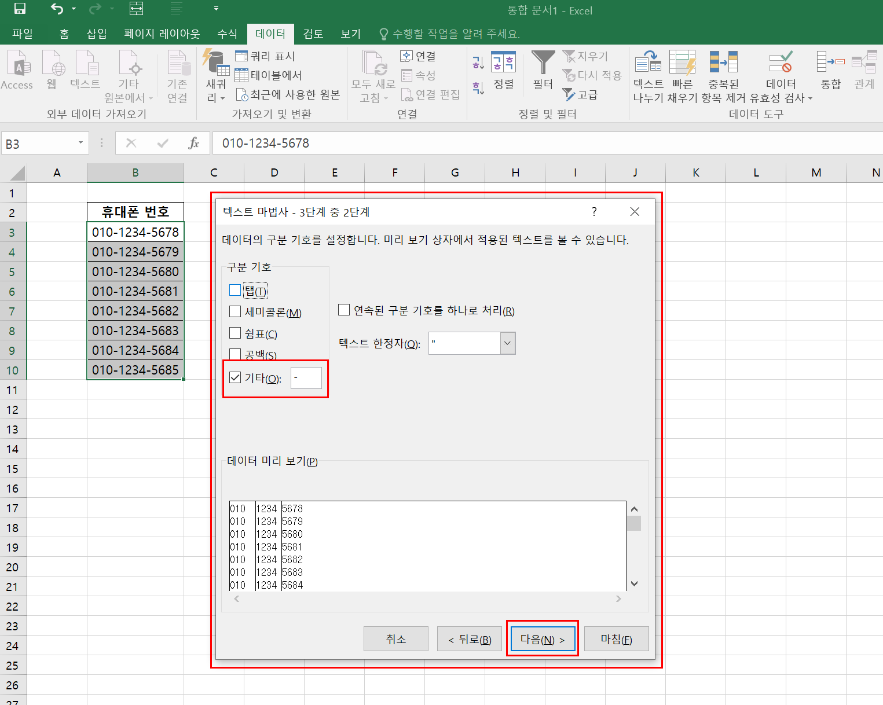
Task: Expand the customize quick access toolbar arrow
Action: [216, 9]
